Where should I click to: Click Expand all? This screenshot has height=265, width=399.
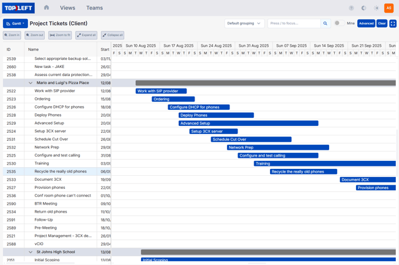coord(86,35)
